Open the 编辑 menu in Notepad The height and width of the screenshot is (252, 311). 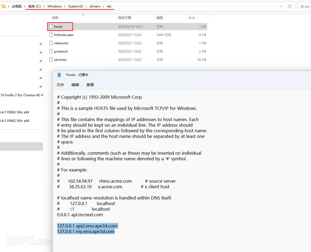[x=75, y=85]
